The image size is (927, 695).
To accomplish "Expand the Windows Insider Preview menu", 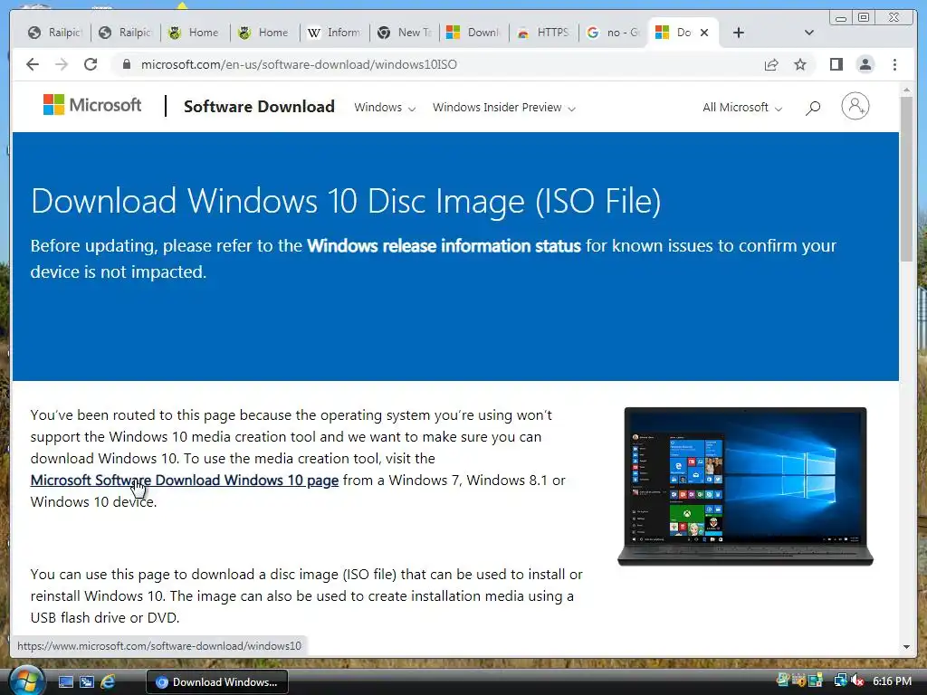I will tap(503, 108).
